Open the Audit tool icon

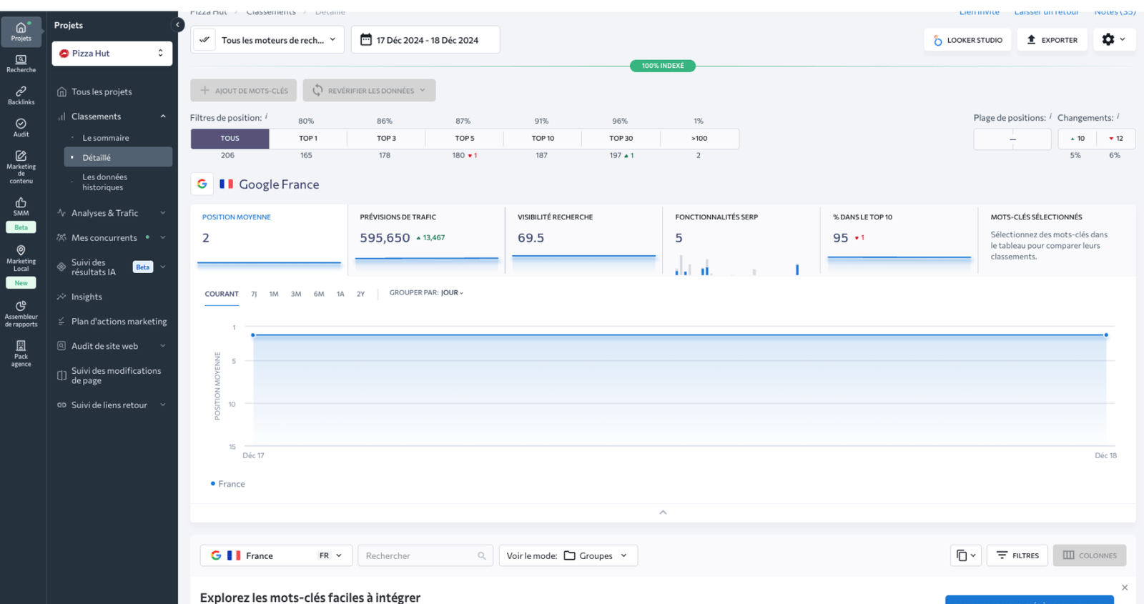[x=21, y=128]
